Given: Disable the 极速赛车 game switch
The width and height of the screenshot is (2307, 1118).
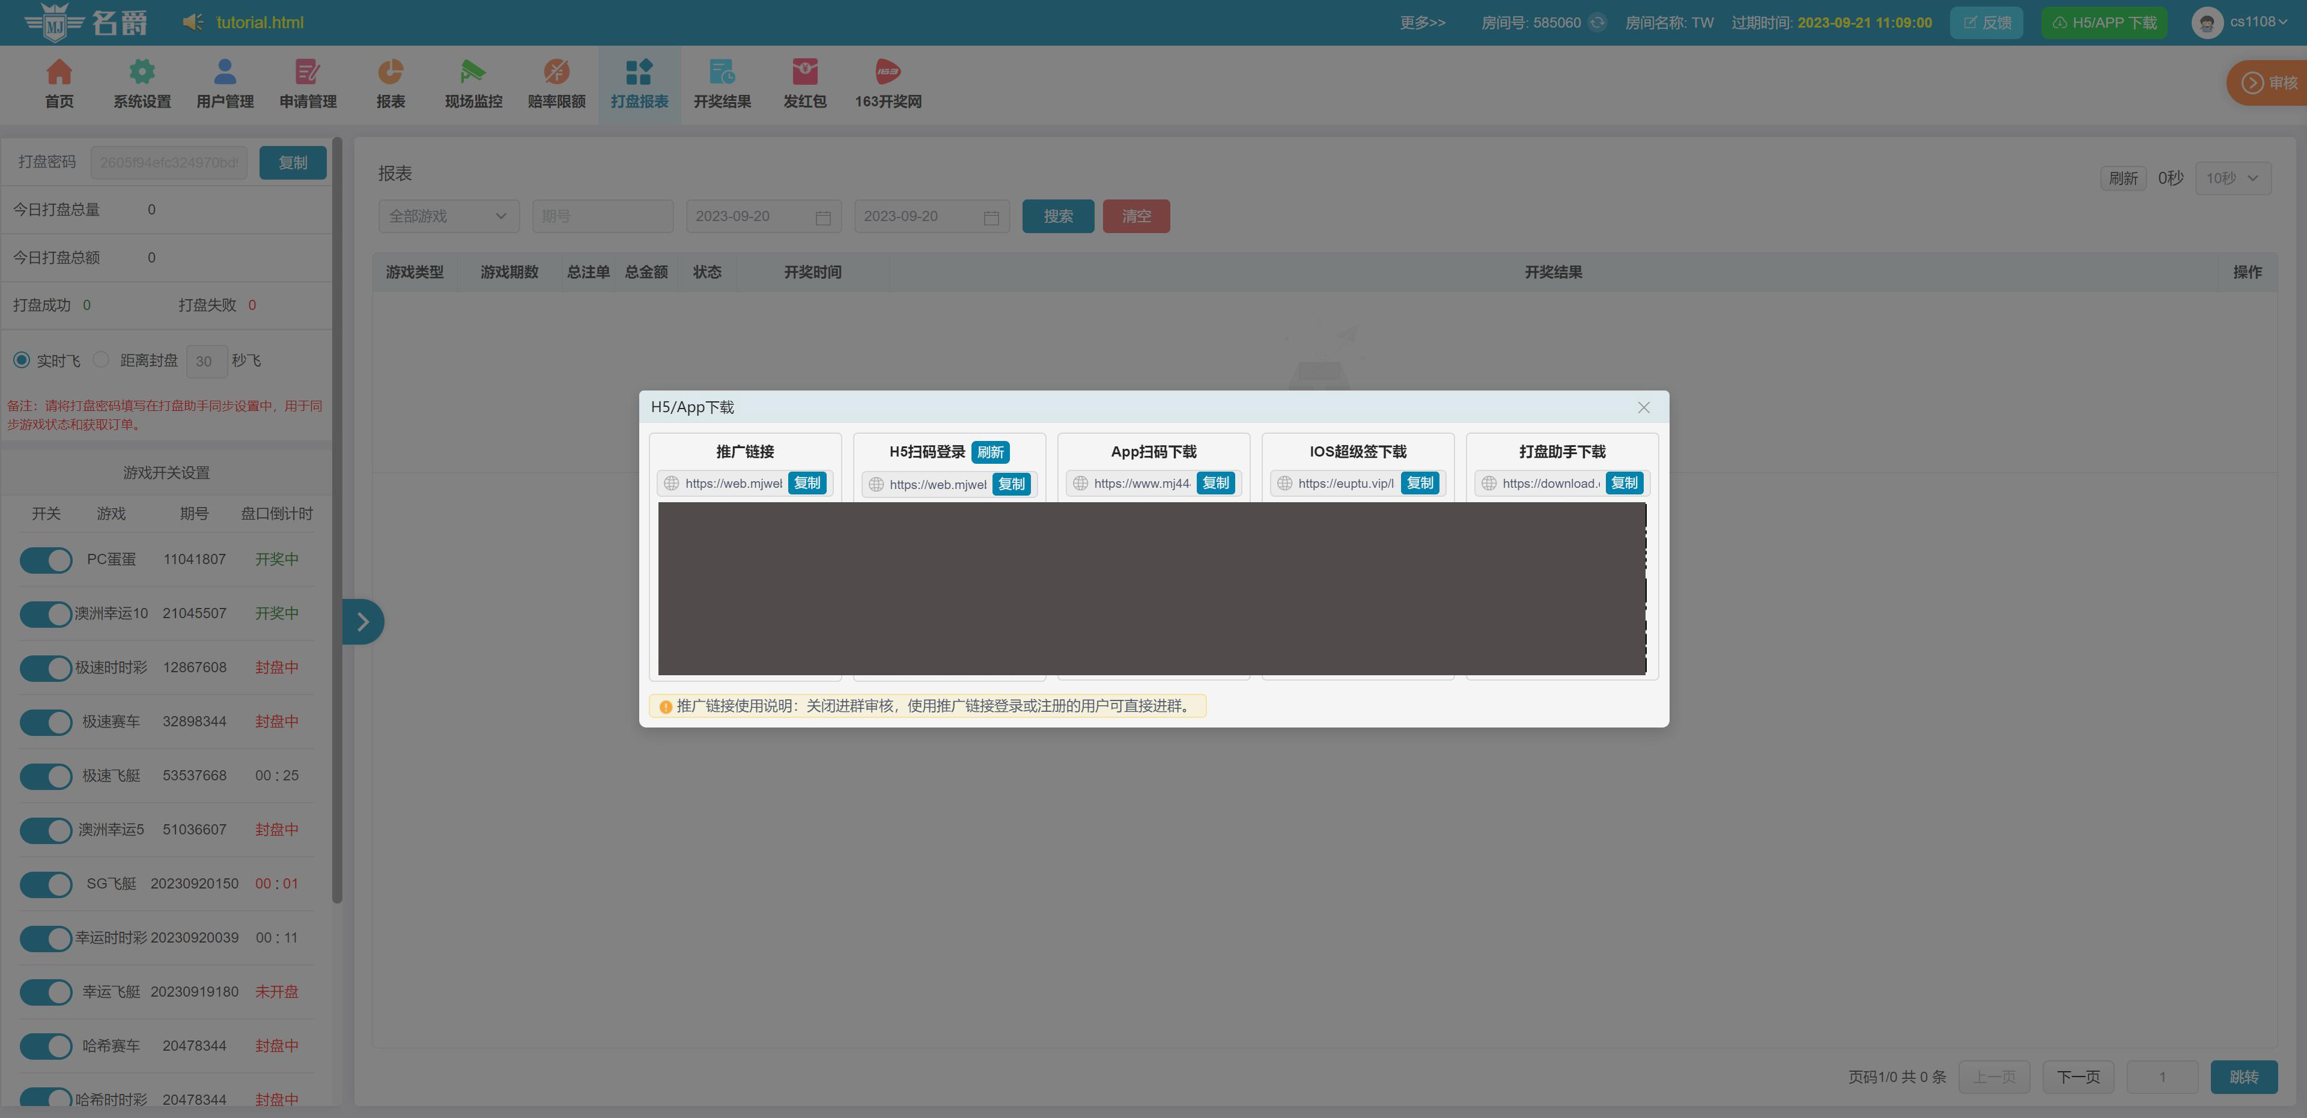Looking at the screenshot, I should (46, 722).
